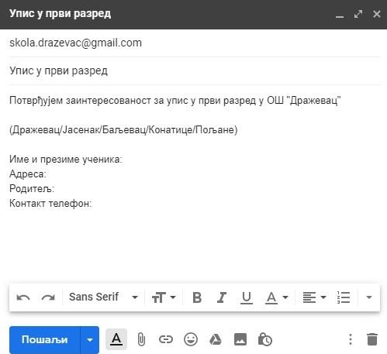Click the redo arrow icon

pos(48,297)
